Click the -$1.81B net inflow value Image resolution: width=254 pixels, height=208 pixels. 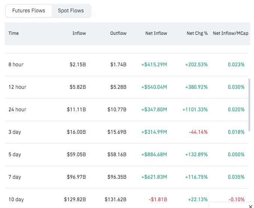[158, 199]
